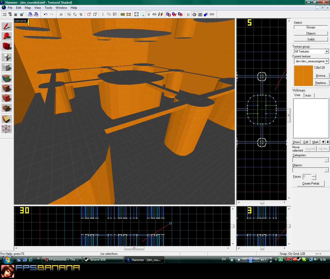Toggle Cordon bounds hazard-stripe button
This screenshot has height=279, width=330.
[x=123, y=14]
